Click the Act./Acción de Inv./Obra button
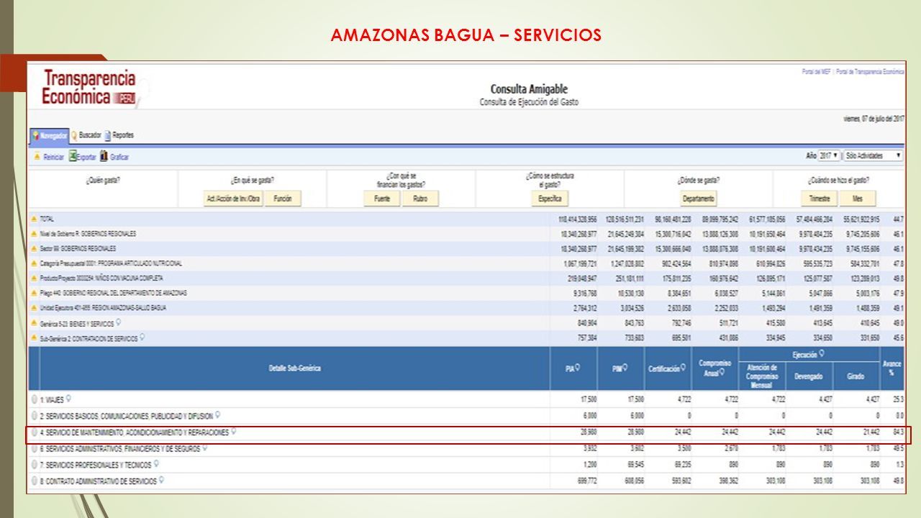The image size is (921, 518). (233, 199)
